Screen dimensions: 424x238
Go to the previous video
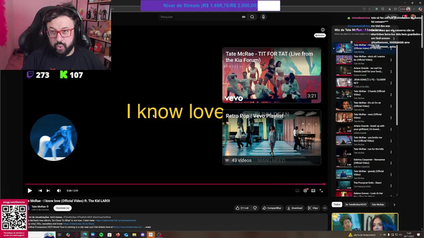(40, 191)
